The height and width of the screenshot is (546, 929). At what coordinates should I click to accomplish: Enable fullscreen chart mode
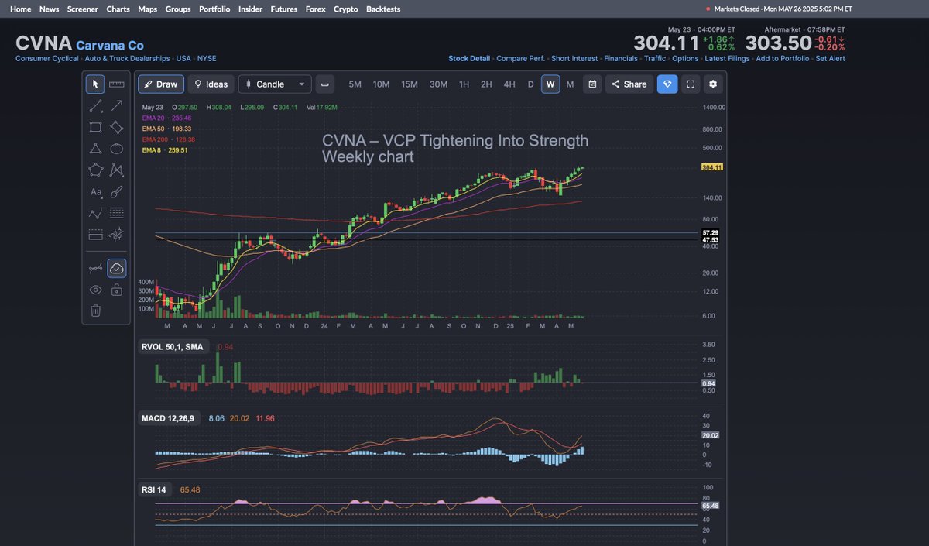(x=691, y=84)
